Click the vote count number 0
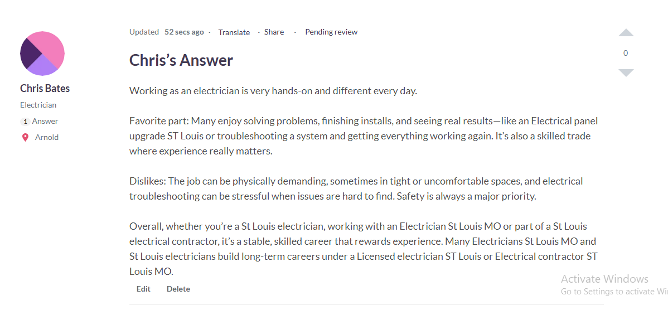This screenshot has height=310, width=668. click(626, 53)
